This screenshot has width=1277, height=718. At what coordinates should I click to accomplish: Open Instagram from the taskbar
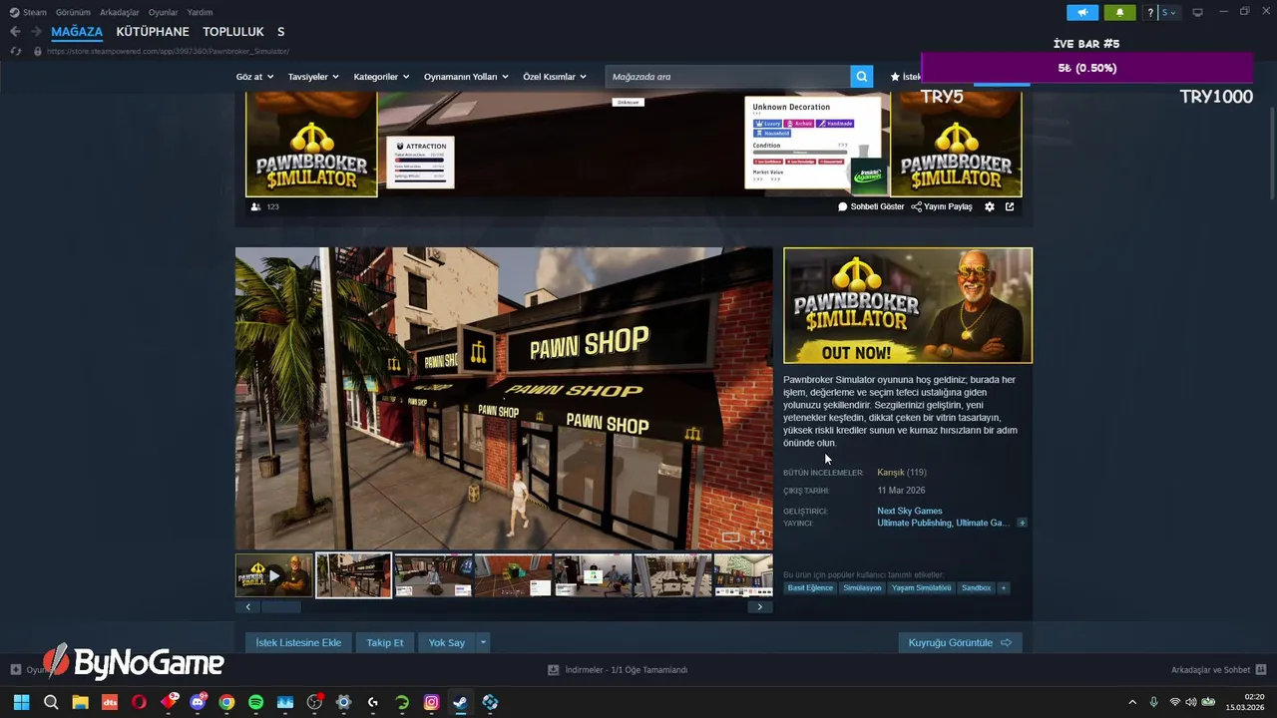(x=431, y=702)
